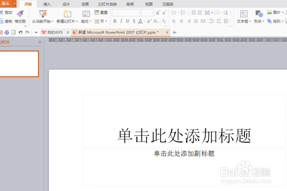Viewport: 287px width, 191px height.
Task: Toggle Superscript formatting
Action: 149,21
